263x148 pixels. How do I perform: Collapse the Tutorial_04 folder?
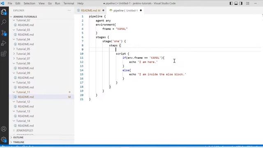[23, 39]
